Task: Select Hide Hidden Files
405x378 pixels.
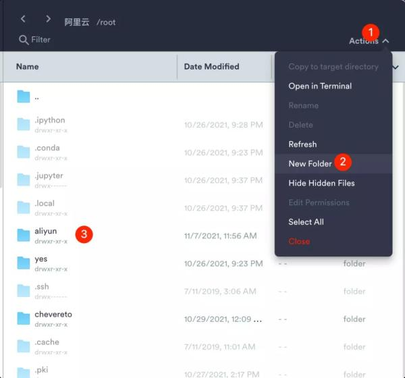Action: pyautogui.click(x=321, y=183)
